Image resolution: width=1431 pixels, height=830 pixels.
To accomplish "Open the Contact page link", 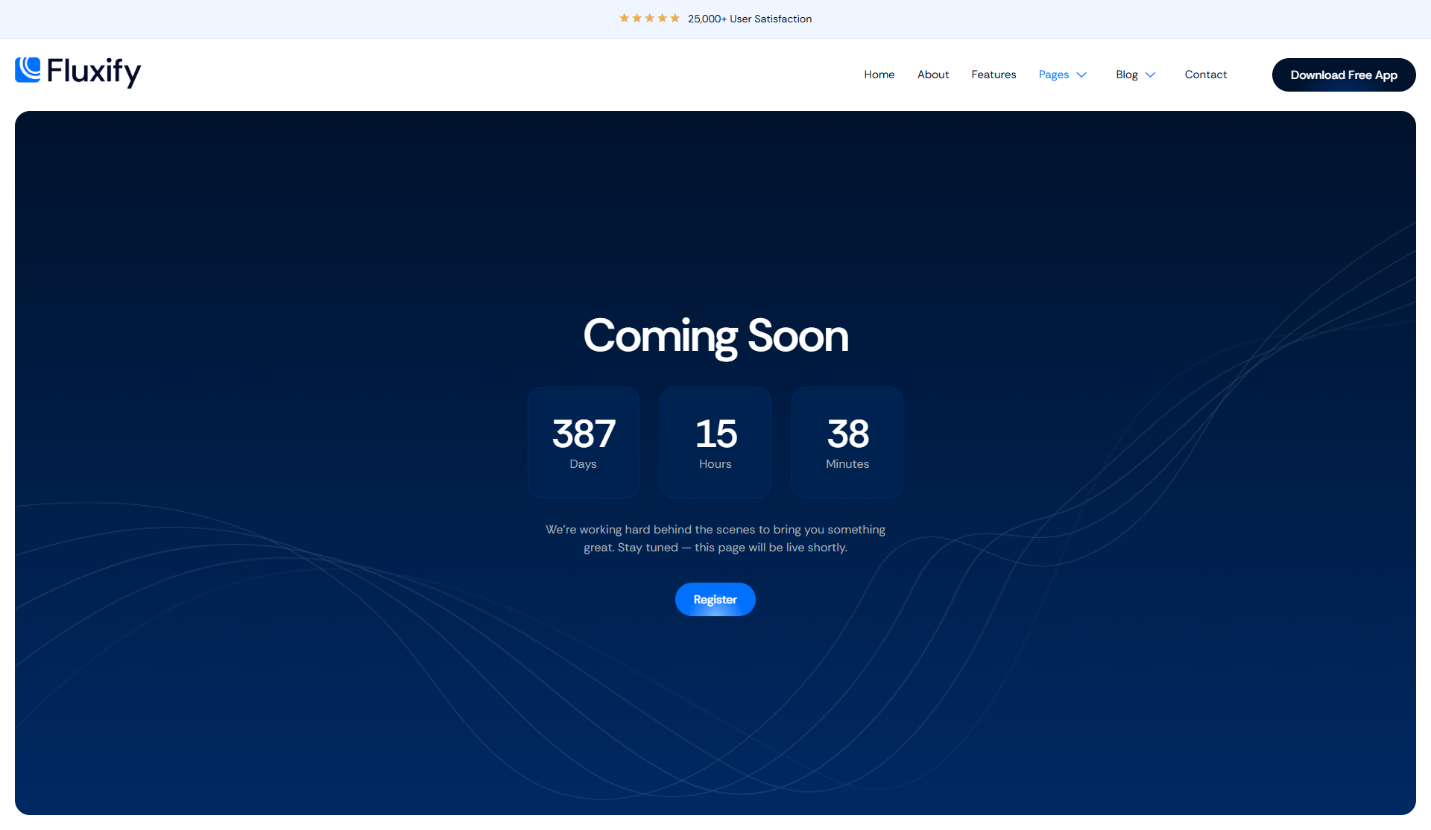I will coord(1205,75).
